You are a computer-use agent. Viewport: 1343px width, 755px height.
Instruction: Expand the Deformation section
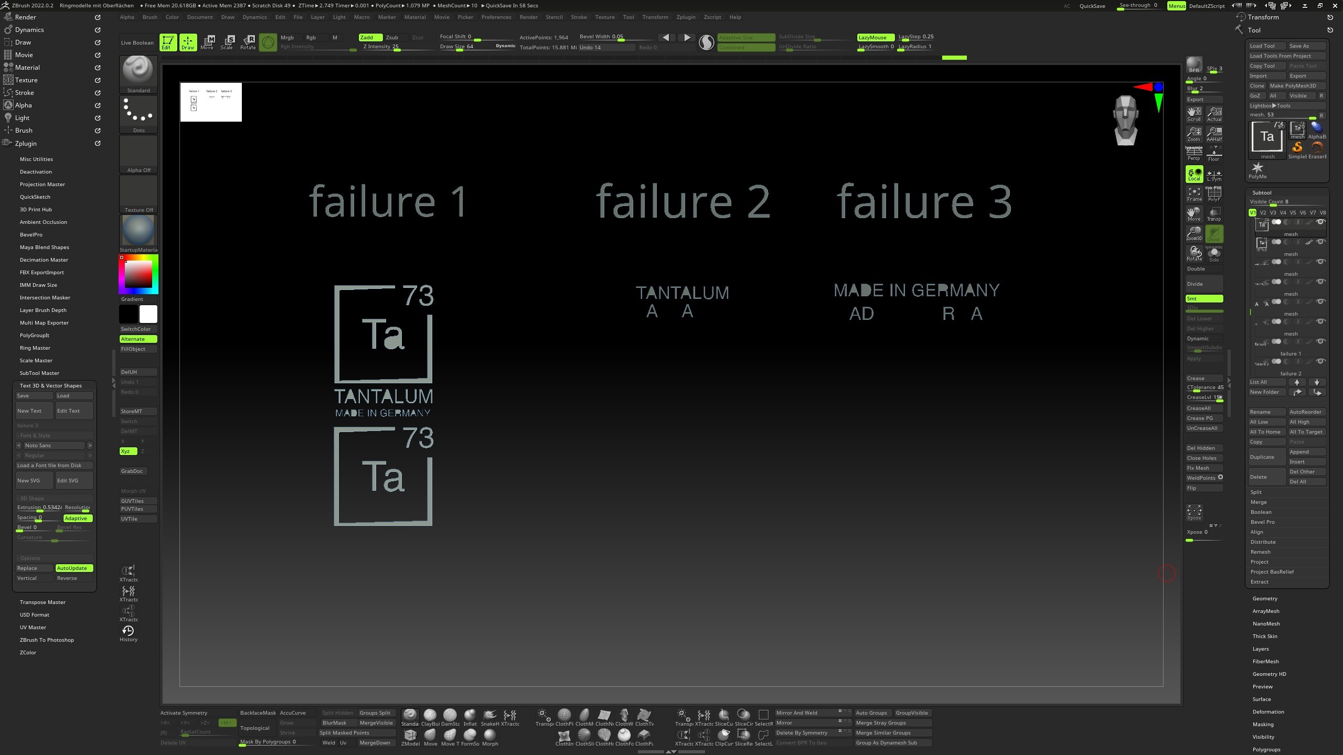point(1268,711)
